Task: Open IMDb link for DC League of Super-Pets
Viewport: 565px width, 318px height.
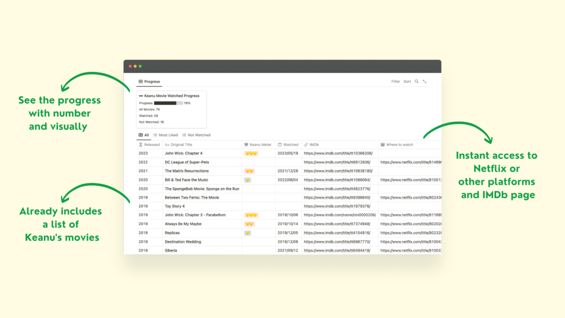Action: [x=337, y=162]
